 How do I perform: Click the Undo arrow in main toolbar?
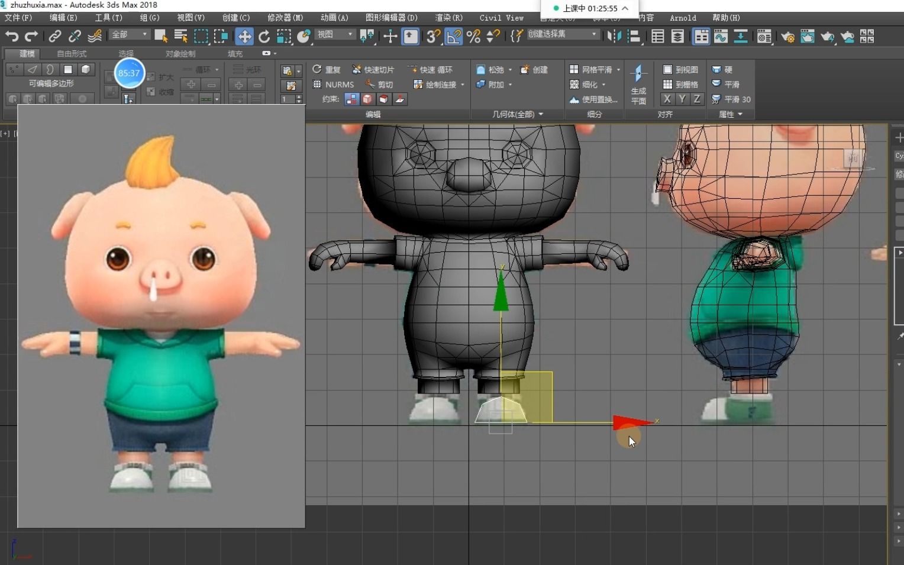(11, 37)
